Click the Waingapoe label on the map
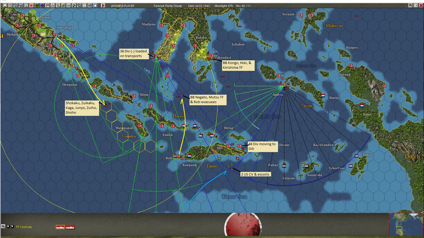 pyautogui.click(x=124, y=128)
